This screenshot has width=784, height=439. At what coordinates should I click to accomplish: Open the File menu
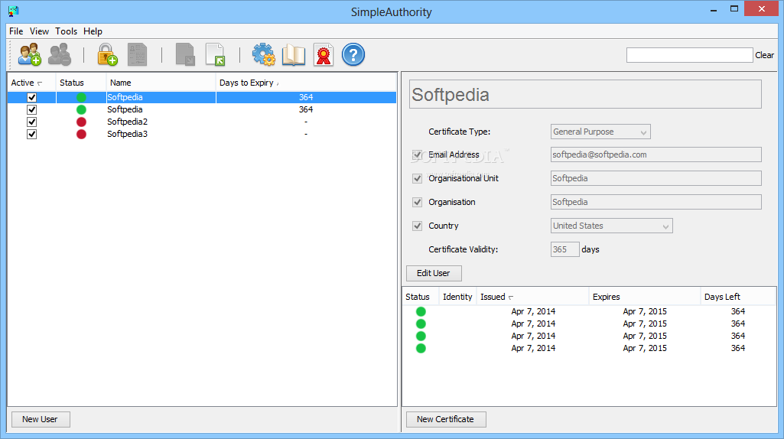click(16, 31)
